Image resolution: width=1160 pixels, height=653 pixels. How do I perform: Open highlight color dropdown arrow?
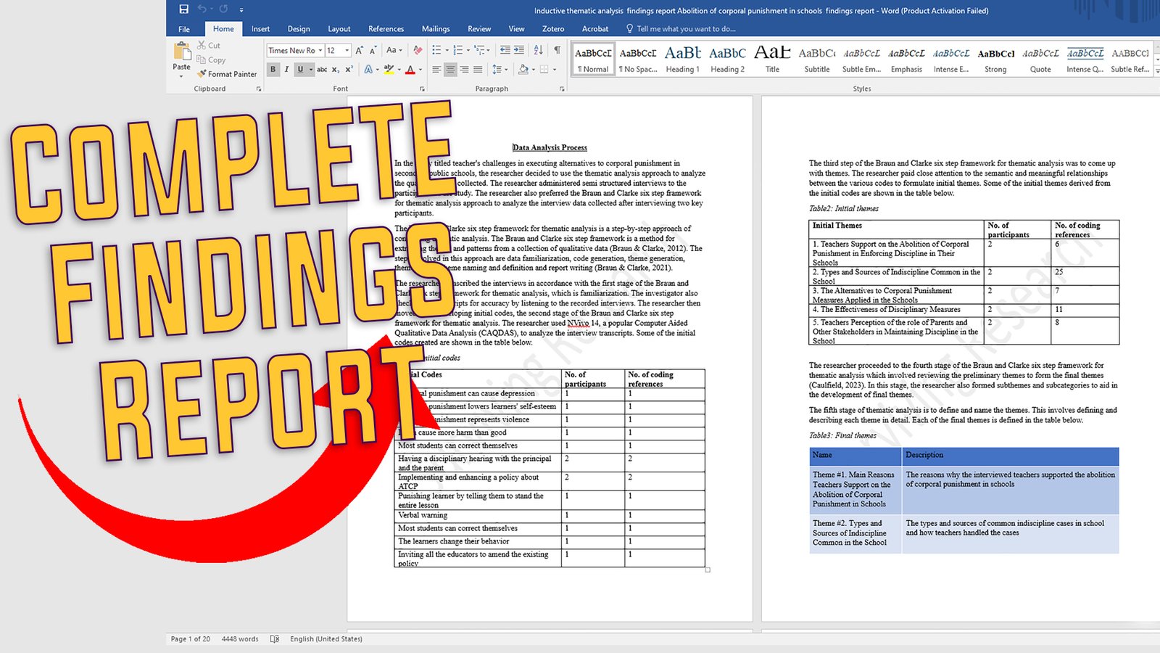[x=399, y=70]
